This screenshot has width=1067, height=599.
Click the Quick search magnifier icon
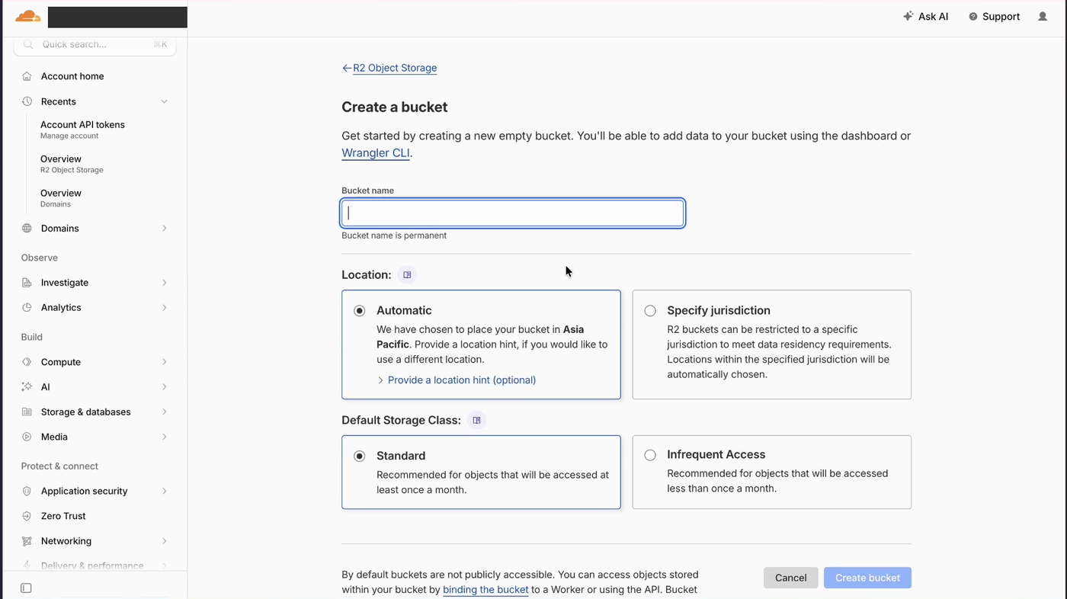28,44
